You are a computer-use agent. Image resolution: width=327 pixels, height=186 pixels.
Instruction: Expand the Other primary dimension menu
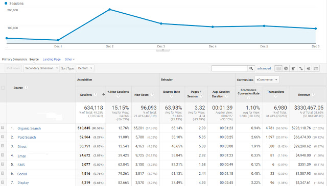[x=69, y=59]
